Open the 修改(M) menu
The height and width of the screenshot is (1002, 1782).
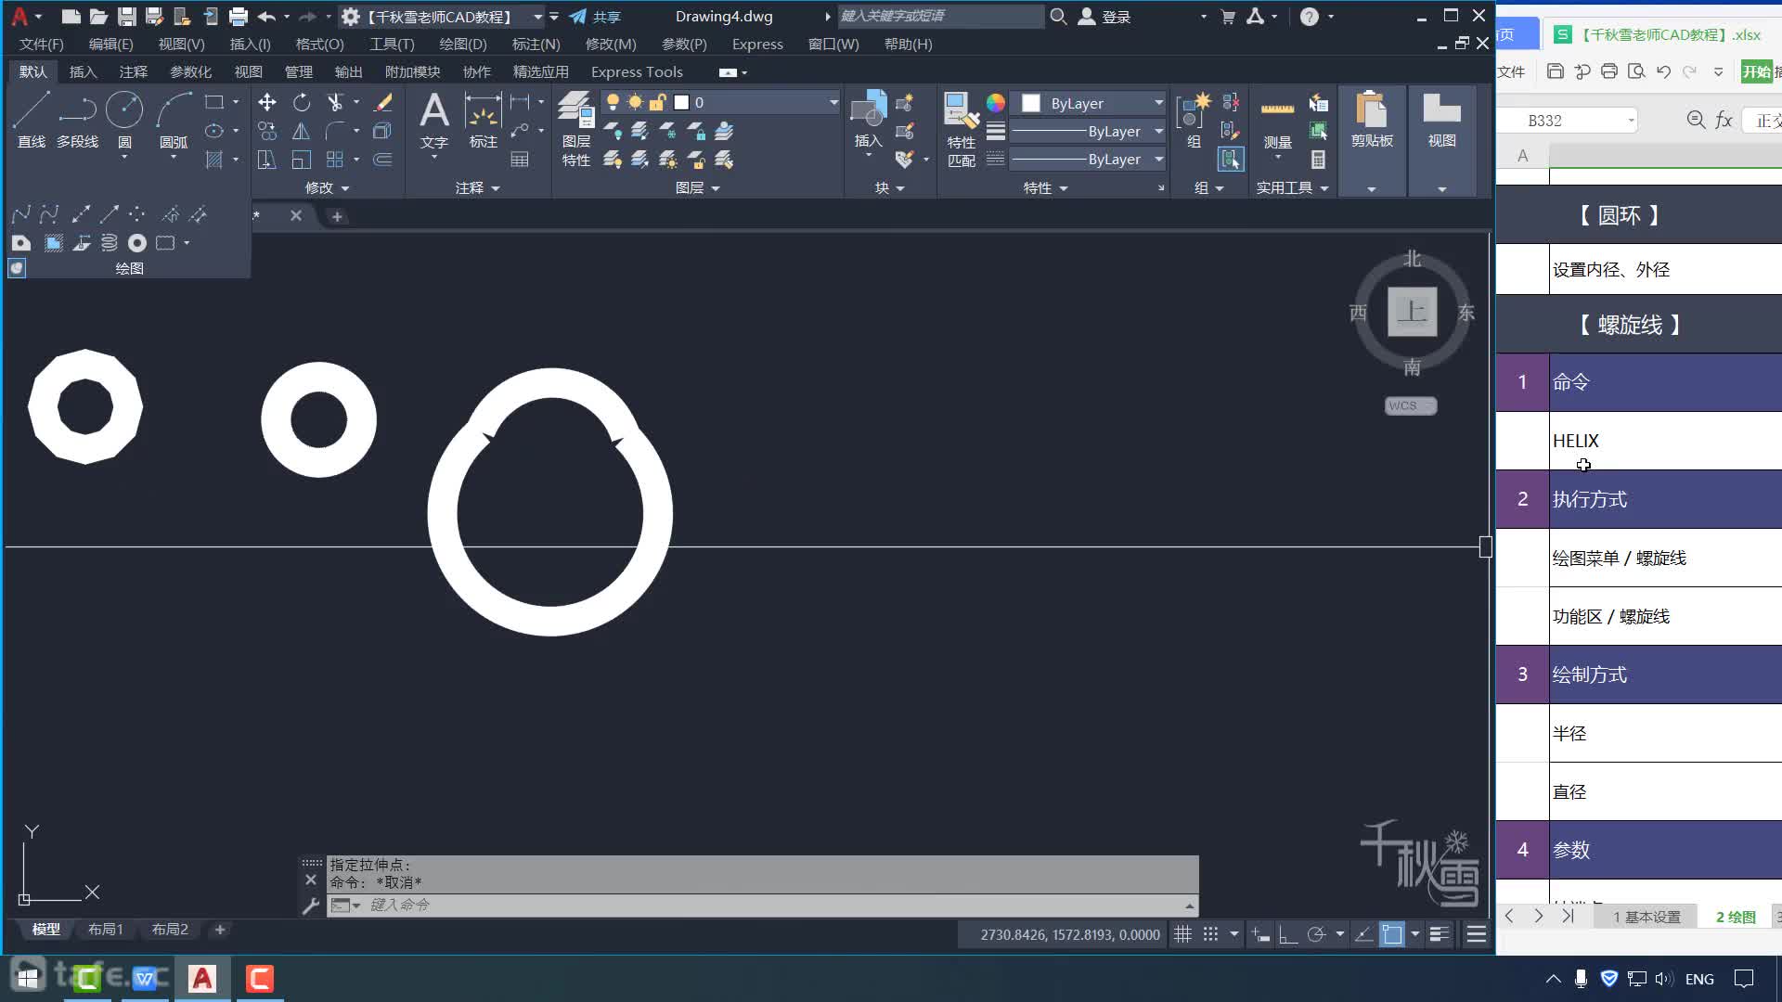pos(611,44)
